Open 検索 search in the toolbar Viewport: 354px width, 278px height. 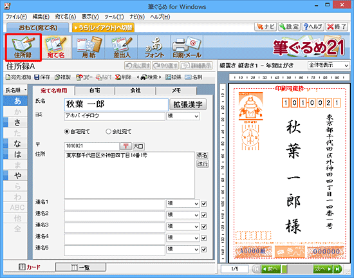click(149, 77)
